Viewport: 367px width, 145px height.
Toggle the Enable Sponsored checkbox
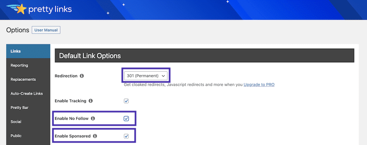126,136
